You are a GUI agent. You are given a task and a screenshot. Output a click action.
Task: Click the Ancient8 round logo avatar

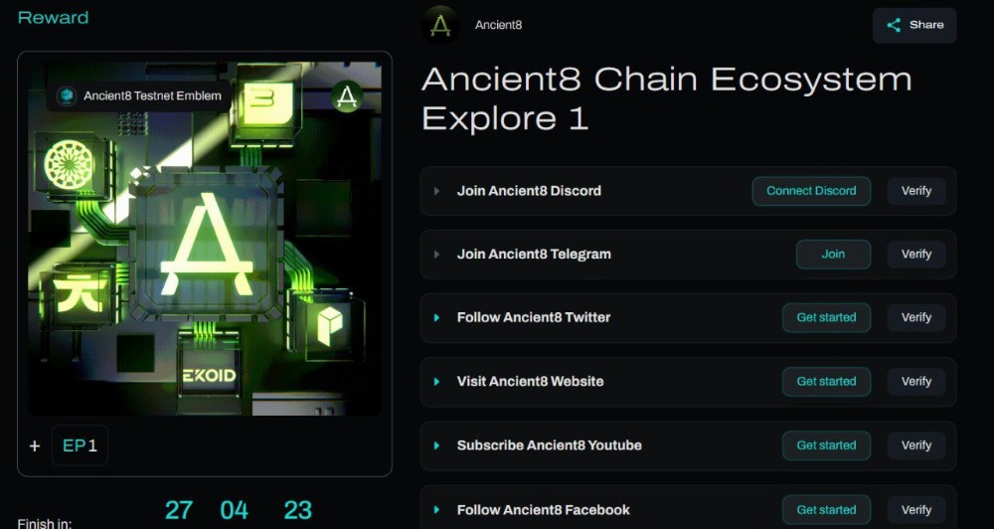tap(440, 25)
